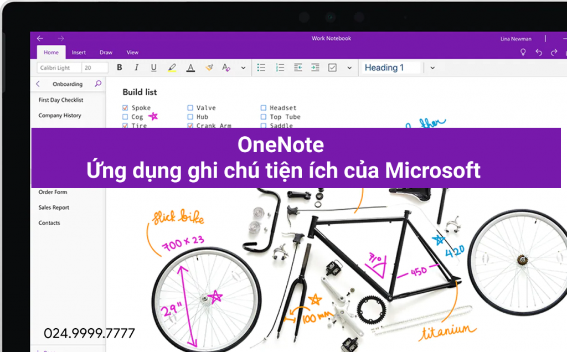Open the Heading 1 styles dropdown

pos(432,67)
